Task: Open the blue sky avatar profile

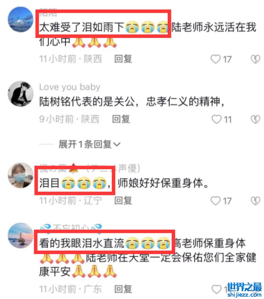Action: 20,19
